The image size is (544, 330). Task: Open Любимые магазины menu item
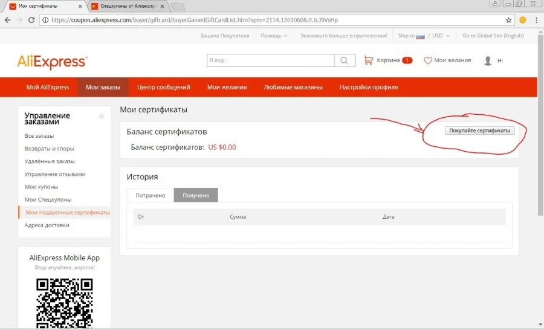click(x=293, y=88)
